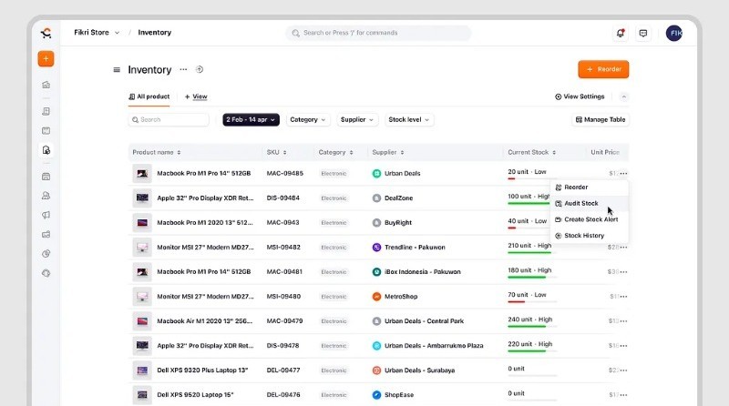Click the Manage Table button
This screenshot has width=729, height=406.
[601, 120]
